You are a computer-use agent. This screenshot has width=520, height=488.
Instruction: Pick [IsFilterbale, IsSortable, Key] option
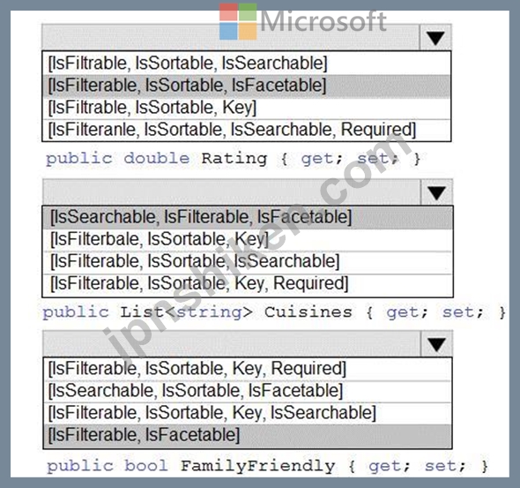click(x=248, y=240)
